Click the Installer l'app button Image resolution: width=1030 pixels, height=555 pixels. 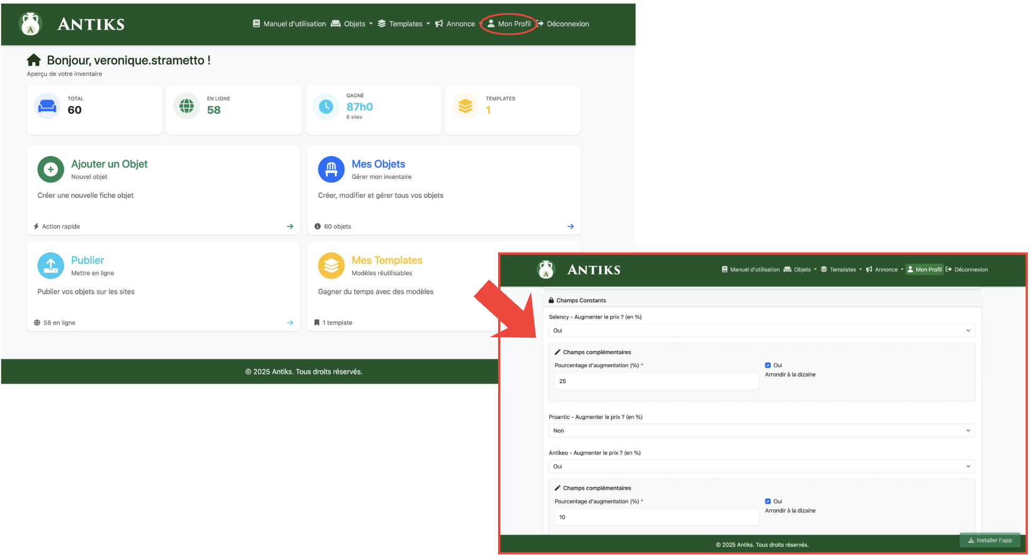pyautogui.click(x=990, y=540)
